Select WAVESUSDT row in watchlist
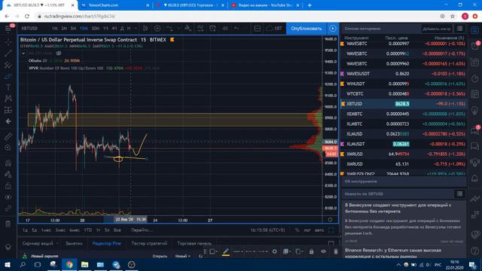Screen dimensions: 482x271 coord(404,74)
